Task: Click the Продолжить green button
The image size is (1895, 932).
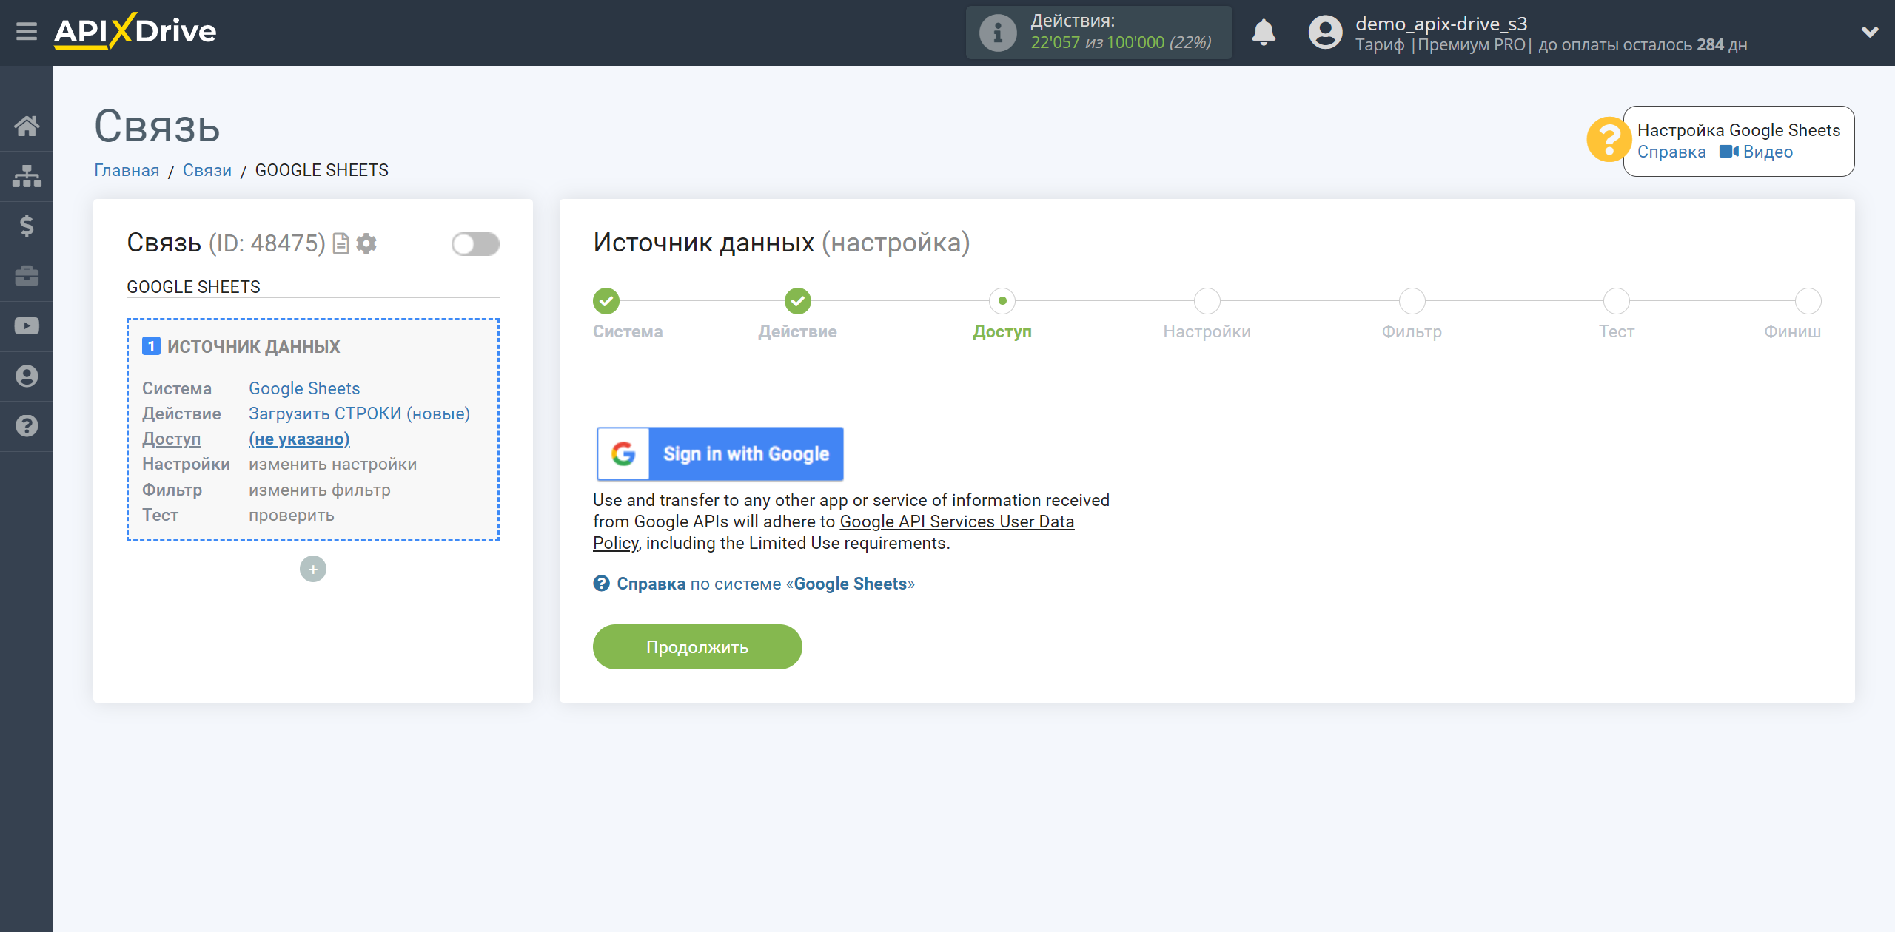Action: tap(699, 647)
